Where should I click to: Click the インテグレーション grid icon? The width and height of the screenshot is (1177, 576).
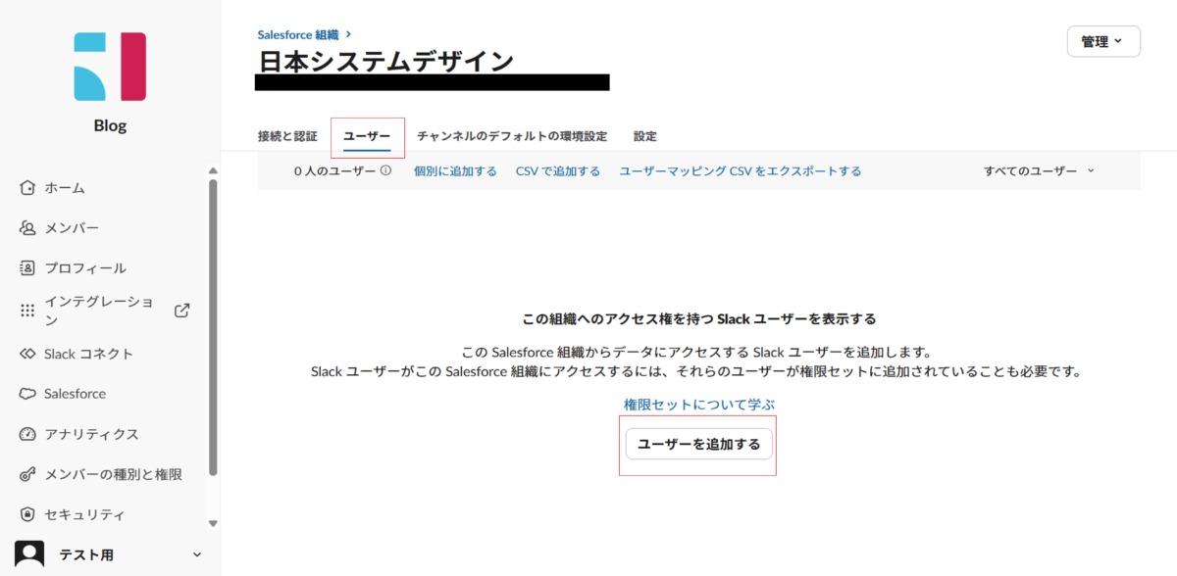(27, 311)
